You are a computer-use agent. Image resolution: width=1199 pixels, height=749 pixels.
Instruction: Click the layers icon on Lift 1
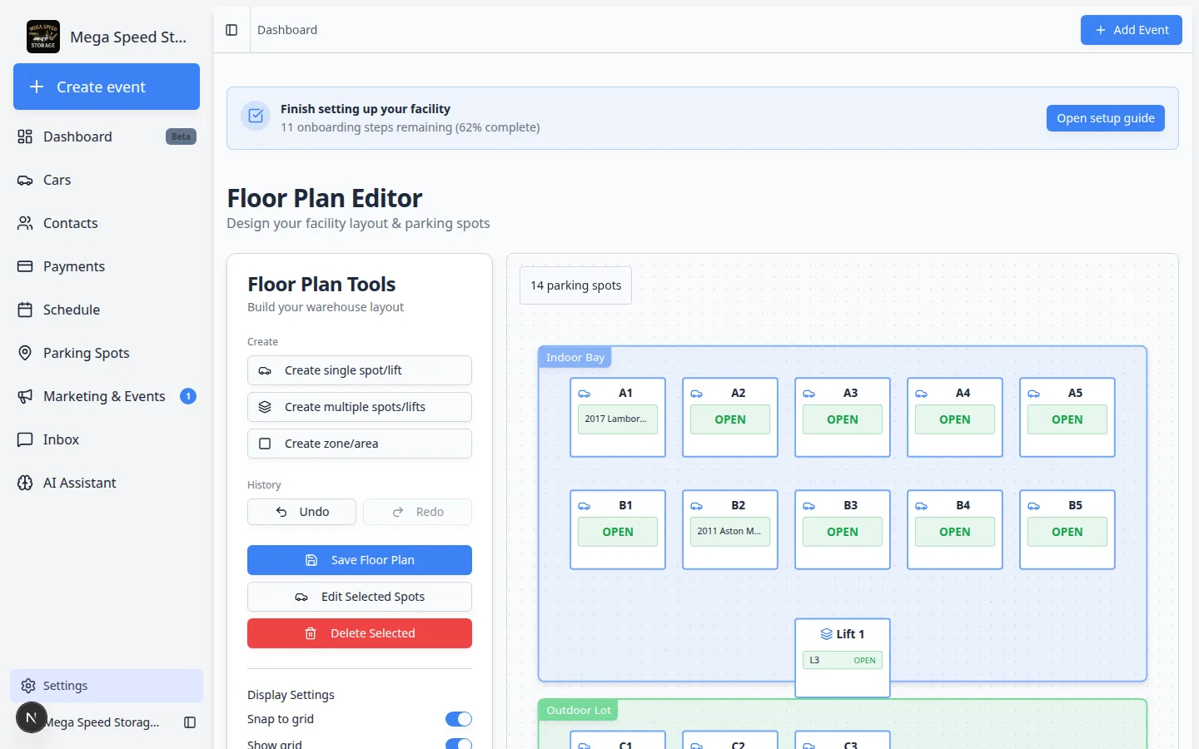click(827, 634)
